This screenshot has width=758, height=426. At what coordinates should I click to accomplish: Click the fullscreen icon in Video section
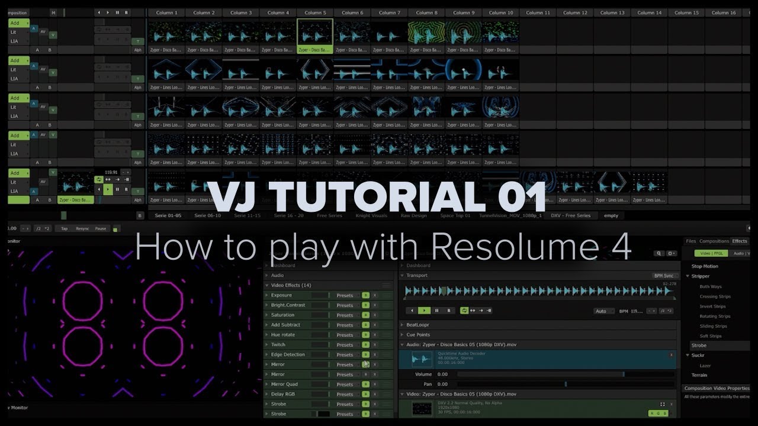click(663, 404)
